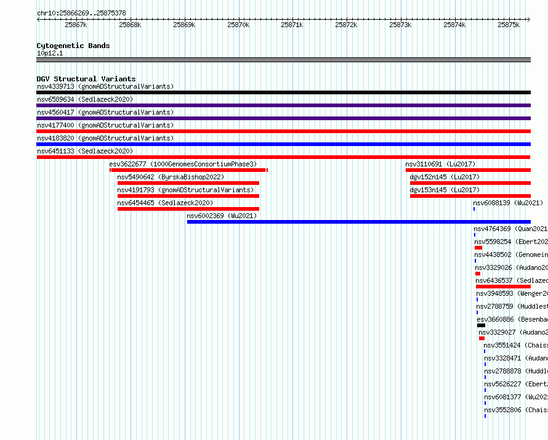Click the 10p12.1 band label
This screenshot has width=548, height=440.
pyautogui.click(x=50, y=53)
